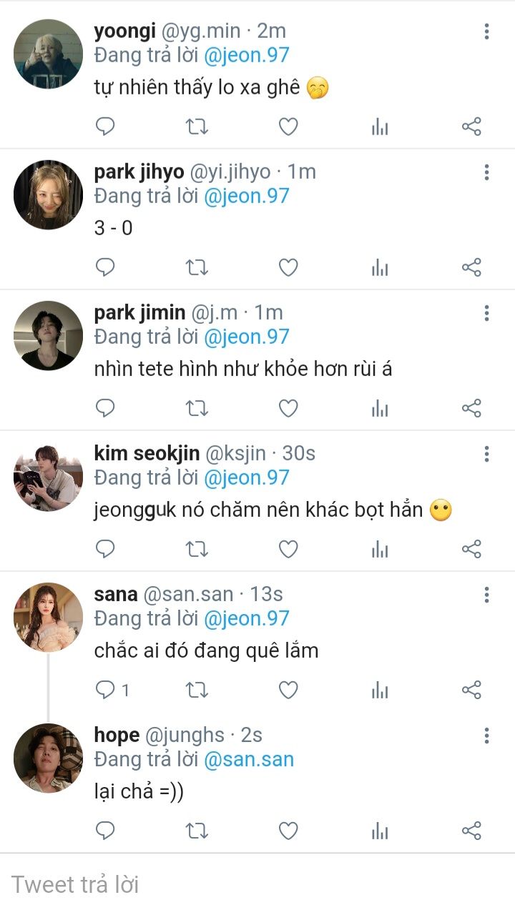Retweet hope's reply to sana

pos(197,831)
